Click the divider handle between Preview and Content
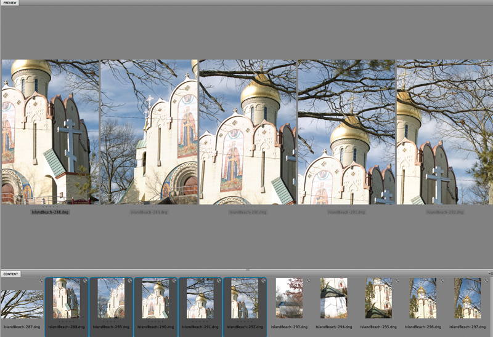493x337 pixels. click(246, 269)
